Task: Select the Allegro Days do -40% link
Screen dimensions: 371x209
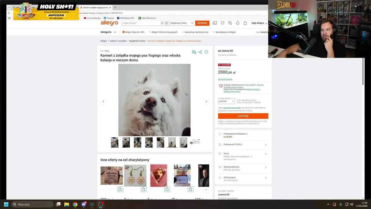Action: click(x=133, y=32)
